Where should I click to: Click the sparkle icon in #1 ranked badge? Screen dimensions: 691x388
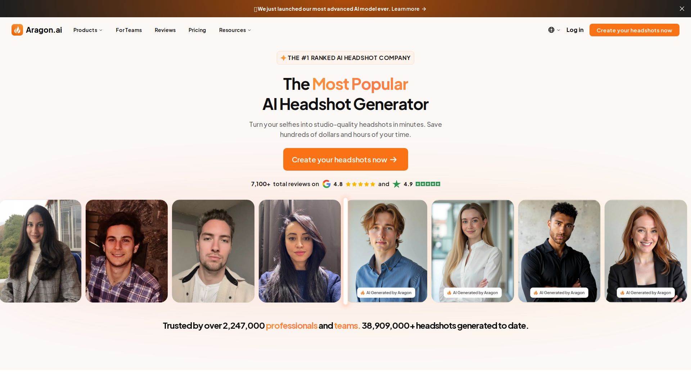click(283, 58)
